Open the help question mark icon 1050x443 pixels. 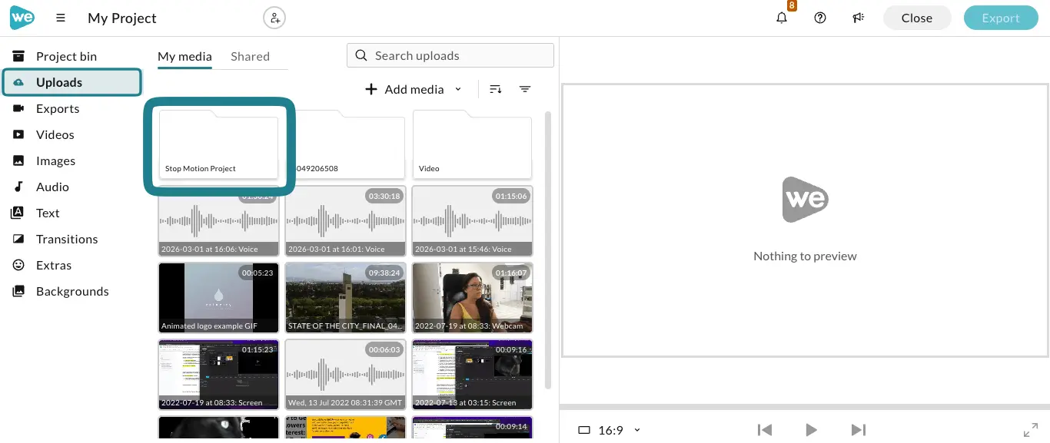pos(820,18)
